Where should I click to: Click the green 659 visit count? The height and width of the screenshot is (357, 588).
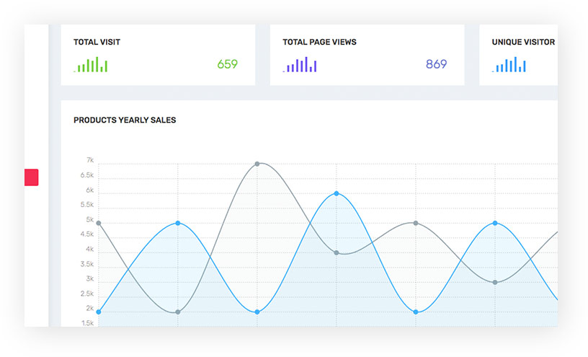227,64
